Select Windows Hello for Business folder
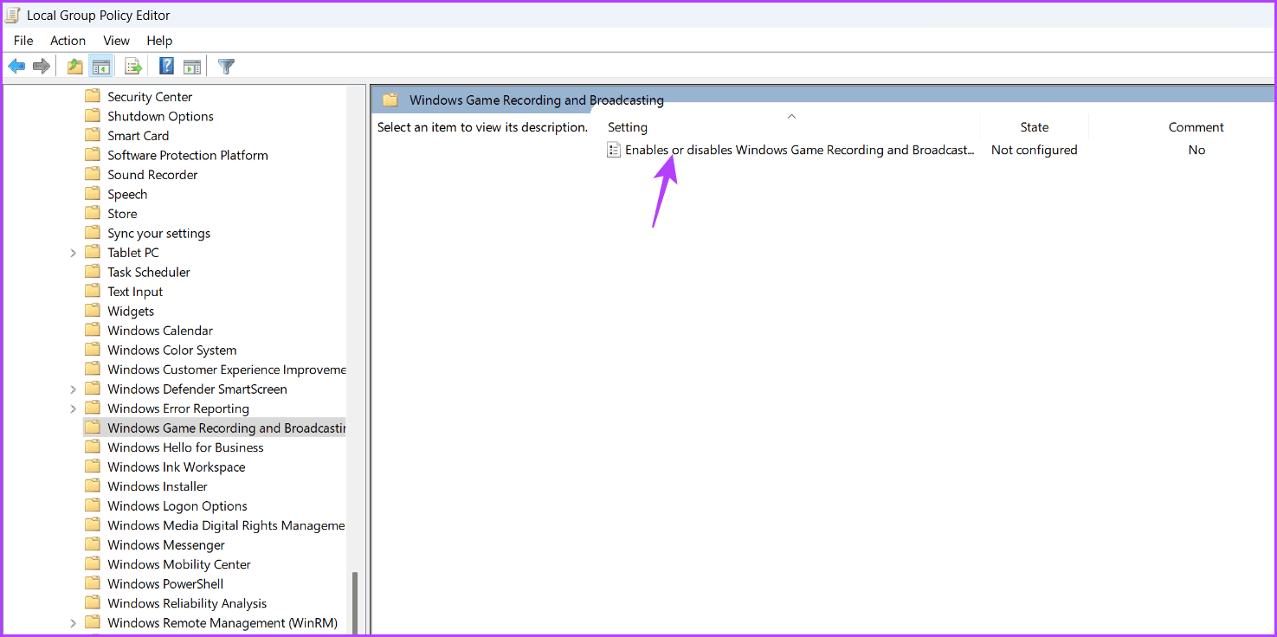Screen dimensions: 1277x637 coord(185,447)
